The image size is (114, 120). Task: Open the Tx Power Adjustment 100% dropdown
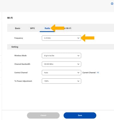point(61,81)
